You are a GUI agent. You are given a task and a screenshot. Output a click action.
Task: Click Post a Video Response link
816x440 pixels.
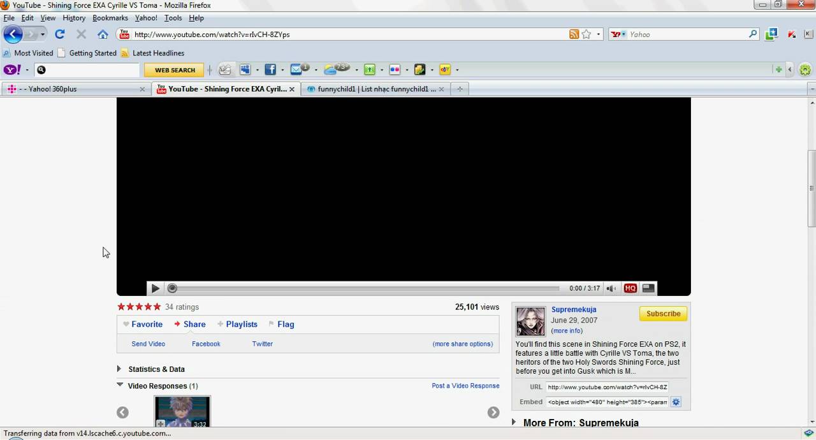465,386
